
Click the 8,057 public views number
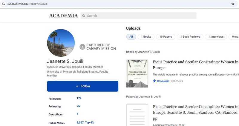point(80,122)
